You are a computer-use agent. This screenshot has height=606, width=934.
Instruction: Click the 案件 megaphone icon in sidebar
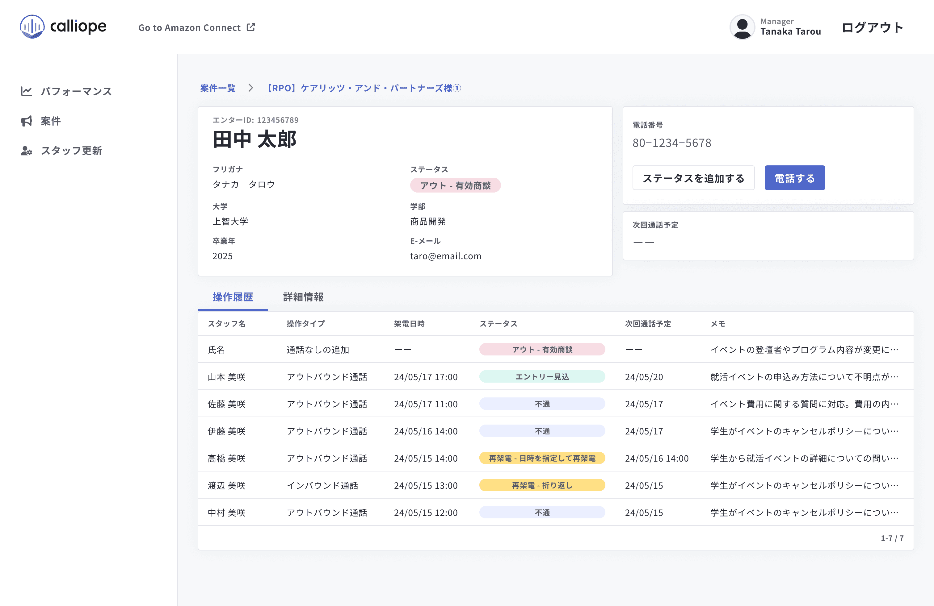coord(26,121)
